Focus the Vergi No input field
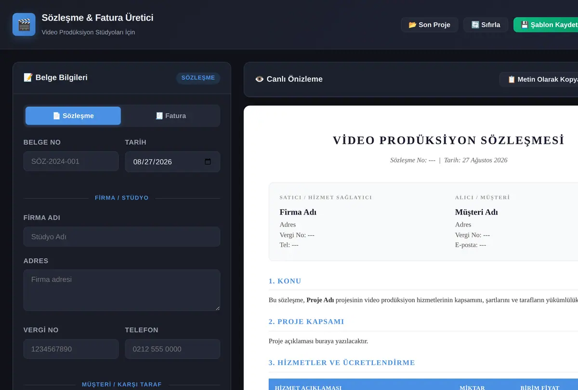The width and height of the screenshot is (578, 390). (71, 349)
